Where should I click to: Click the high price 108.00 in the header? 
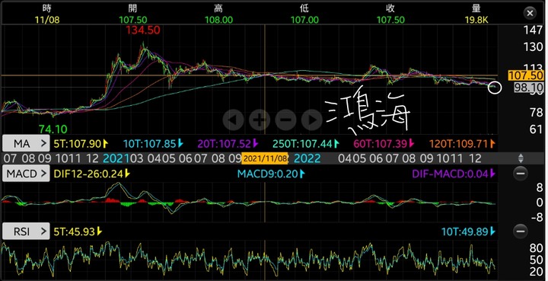pyautogui.click(x=218, y=20)
